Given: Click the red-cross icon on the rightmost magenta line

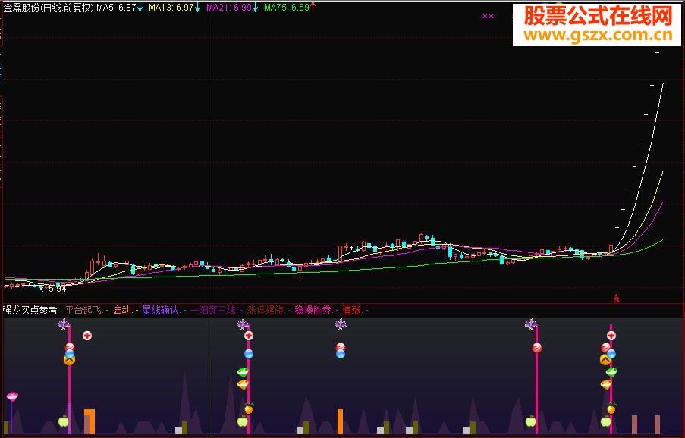Looking at the screenshot, I should (611, 336).
